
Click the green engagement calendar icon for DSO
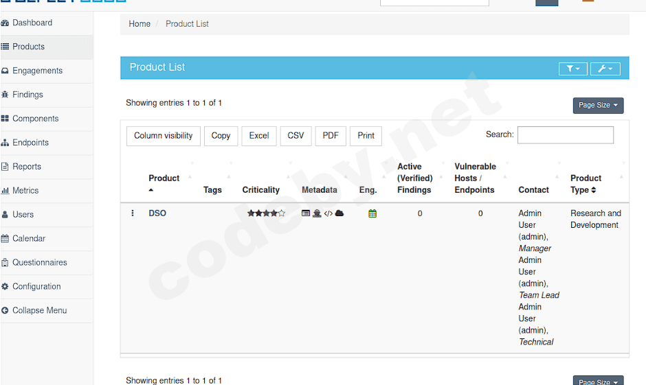click(372, 213)
